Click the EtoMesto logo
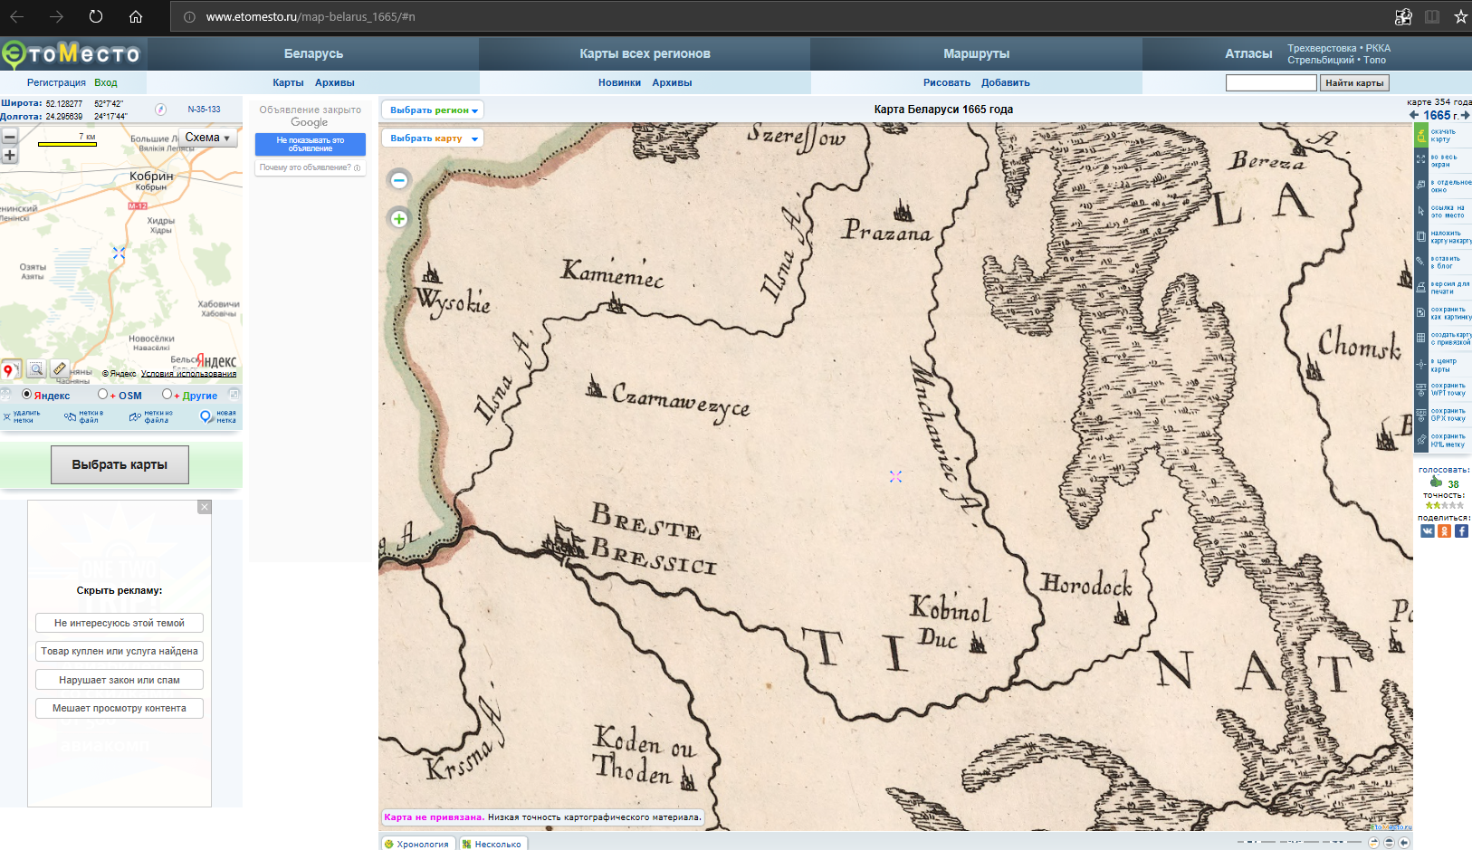1472x850 pixels. pos(72,54)
